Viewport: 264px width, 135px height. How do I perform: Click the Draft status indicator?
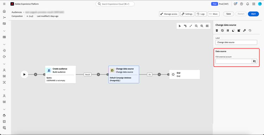(30, 16)
